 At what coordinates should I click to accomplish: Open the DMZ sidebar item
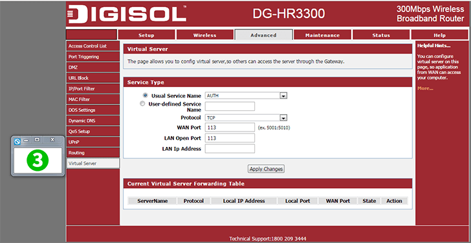coord(93,67)
